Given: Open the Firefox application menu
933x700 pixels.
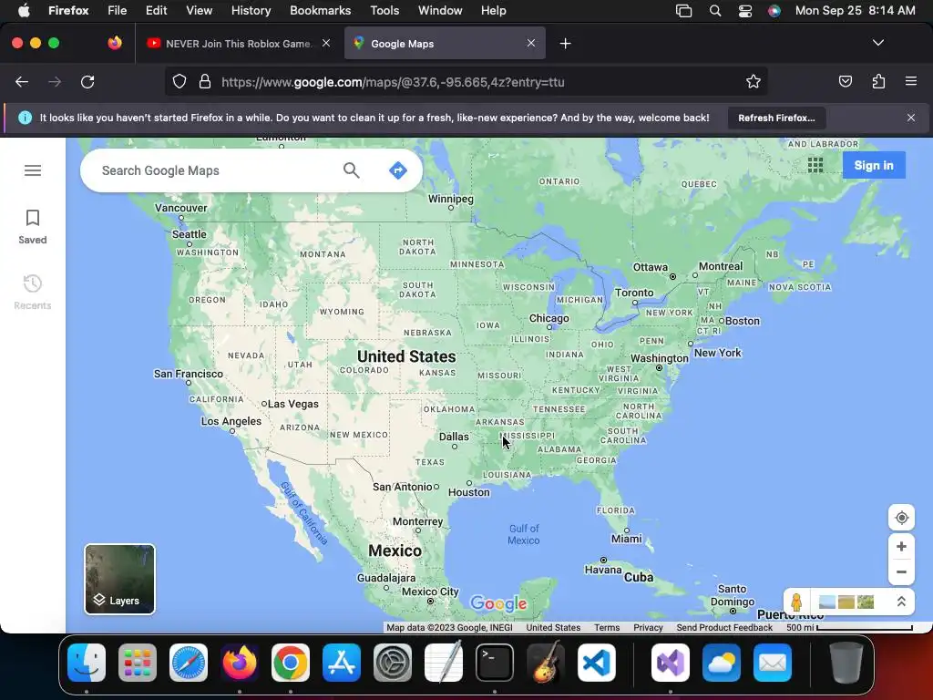Looking at the screenshot, I should coord(911,82).
